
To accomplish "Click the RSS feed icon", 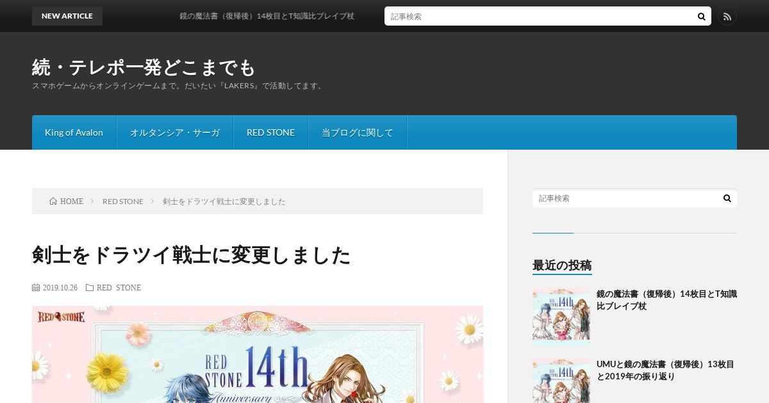I will 727,17.
